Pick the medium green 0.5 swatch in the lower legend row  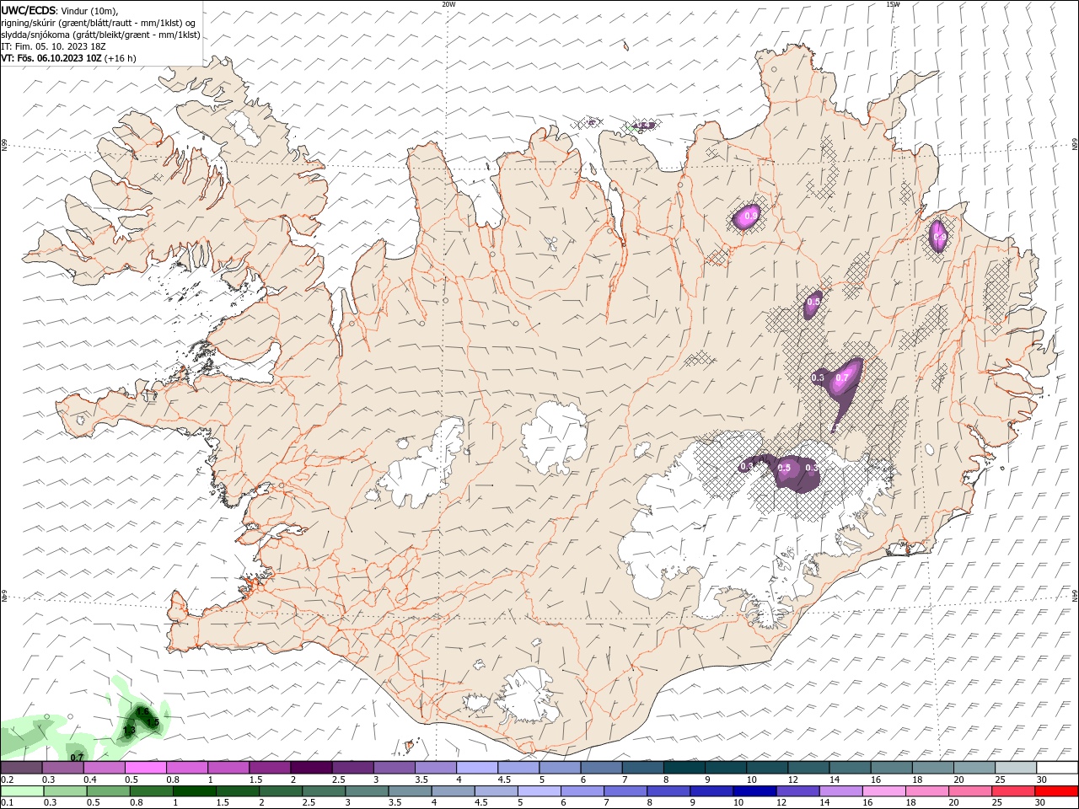pyautogui.click(x=108, y=791)
